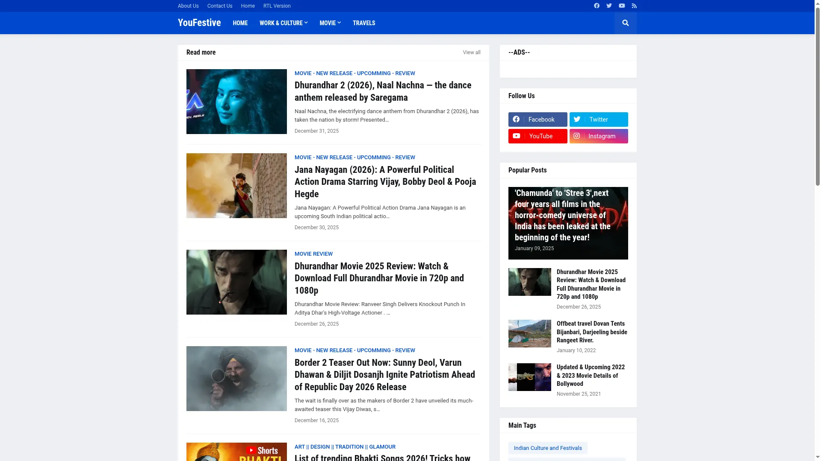Screen dimensions: 821x461
Task: Select the MOVIE REVIEW category label
Action: 313,254
